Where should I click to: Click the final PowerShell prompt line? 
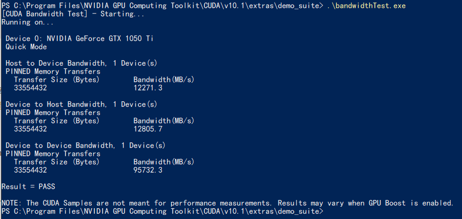coord(162,211)
